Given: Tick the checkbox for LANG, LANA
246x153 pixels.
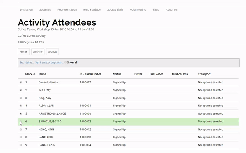Looking at the screenshot, I should 21,145.
